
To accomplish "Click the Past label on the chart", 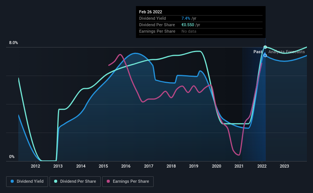I will click(x=258, y=52).
